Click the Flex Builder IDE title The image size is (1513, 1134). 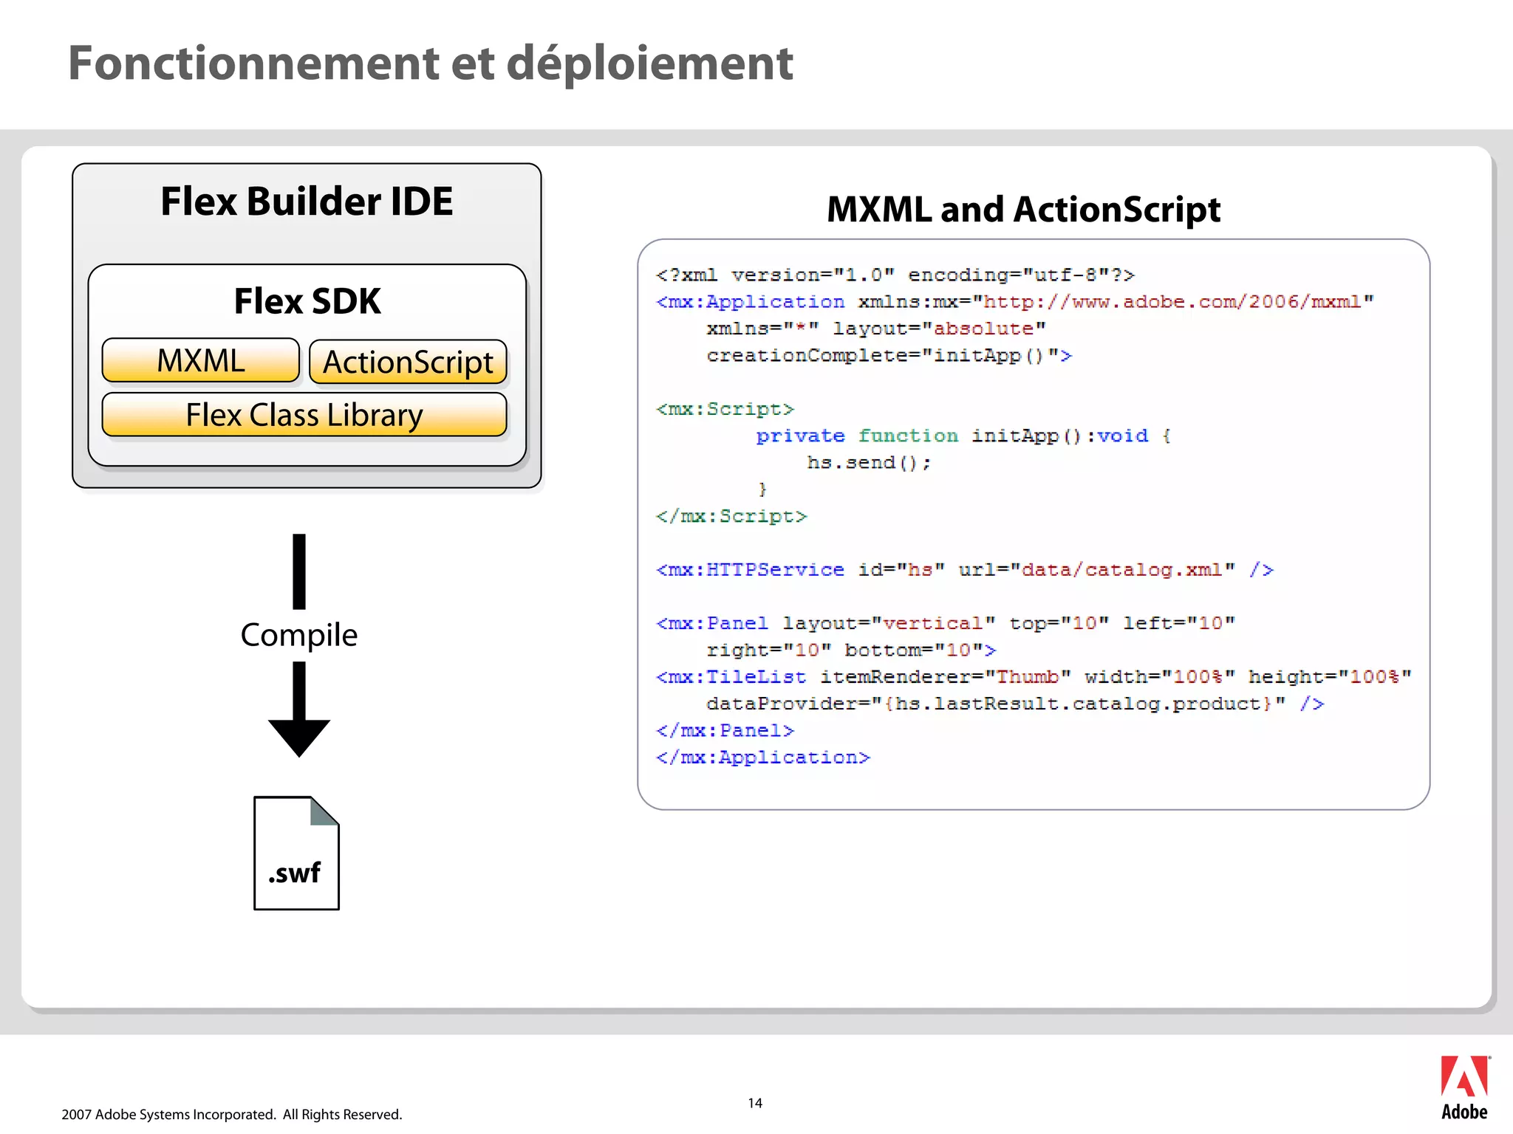tap(307, 202)
